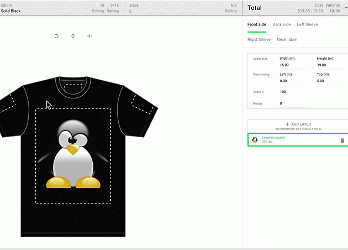Click the Height input field
Image resolution: width=348 pixels, height=250 pixels.
[330, 65]
